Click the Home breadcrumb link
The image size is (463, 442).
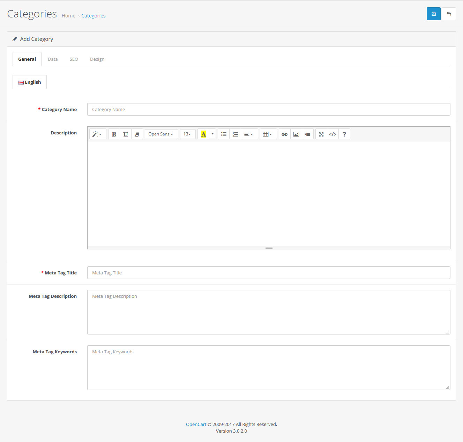68,16
